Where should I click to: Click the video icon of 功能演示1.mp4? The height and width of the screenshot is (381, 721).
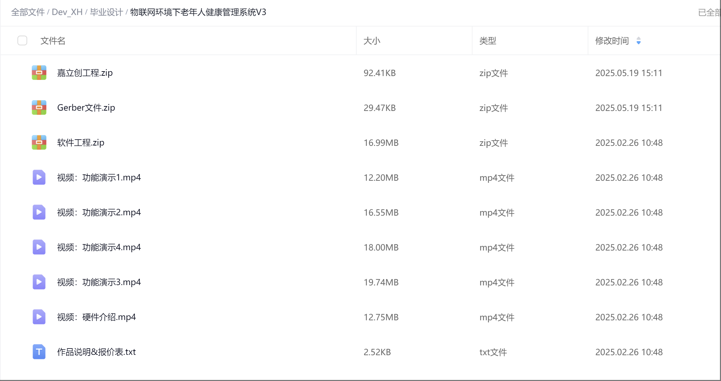coord(39,177)
